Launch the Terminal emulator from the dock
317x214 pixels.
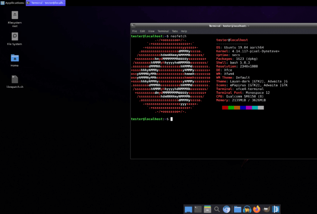[198, 209]
